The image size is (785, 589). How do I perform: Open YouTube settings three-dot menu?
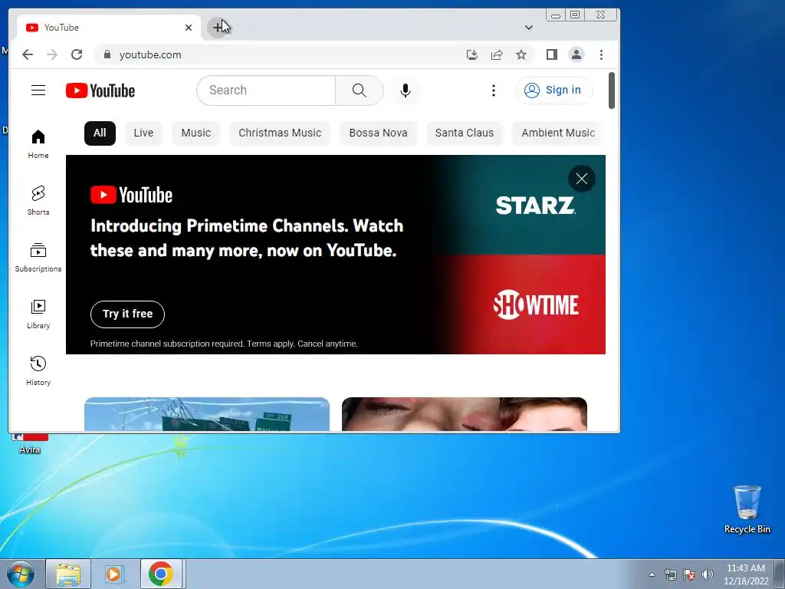click(494, 90)
